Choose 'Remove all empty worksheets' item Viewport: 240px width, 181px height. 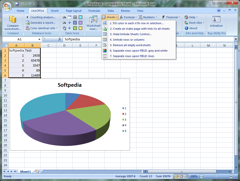(138, 45)
